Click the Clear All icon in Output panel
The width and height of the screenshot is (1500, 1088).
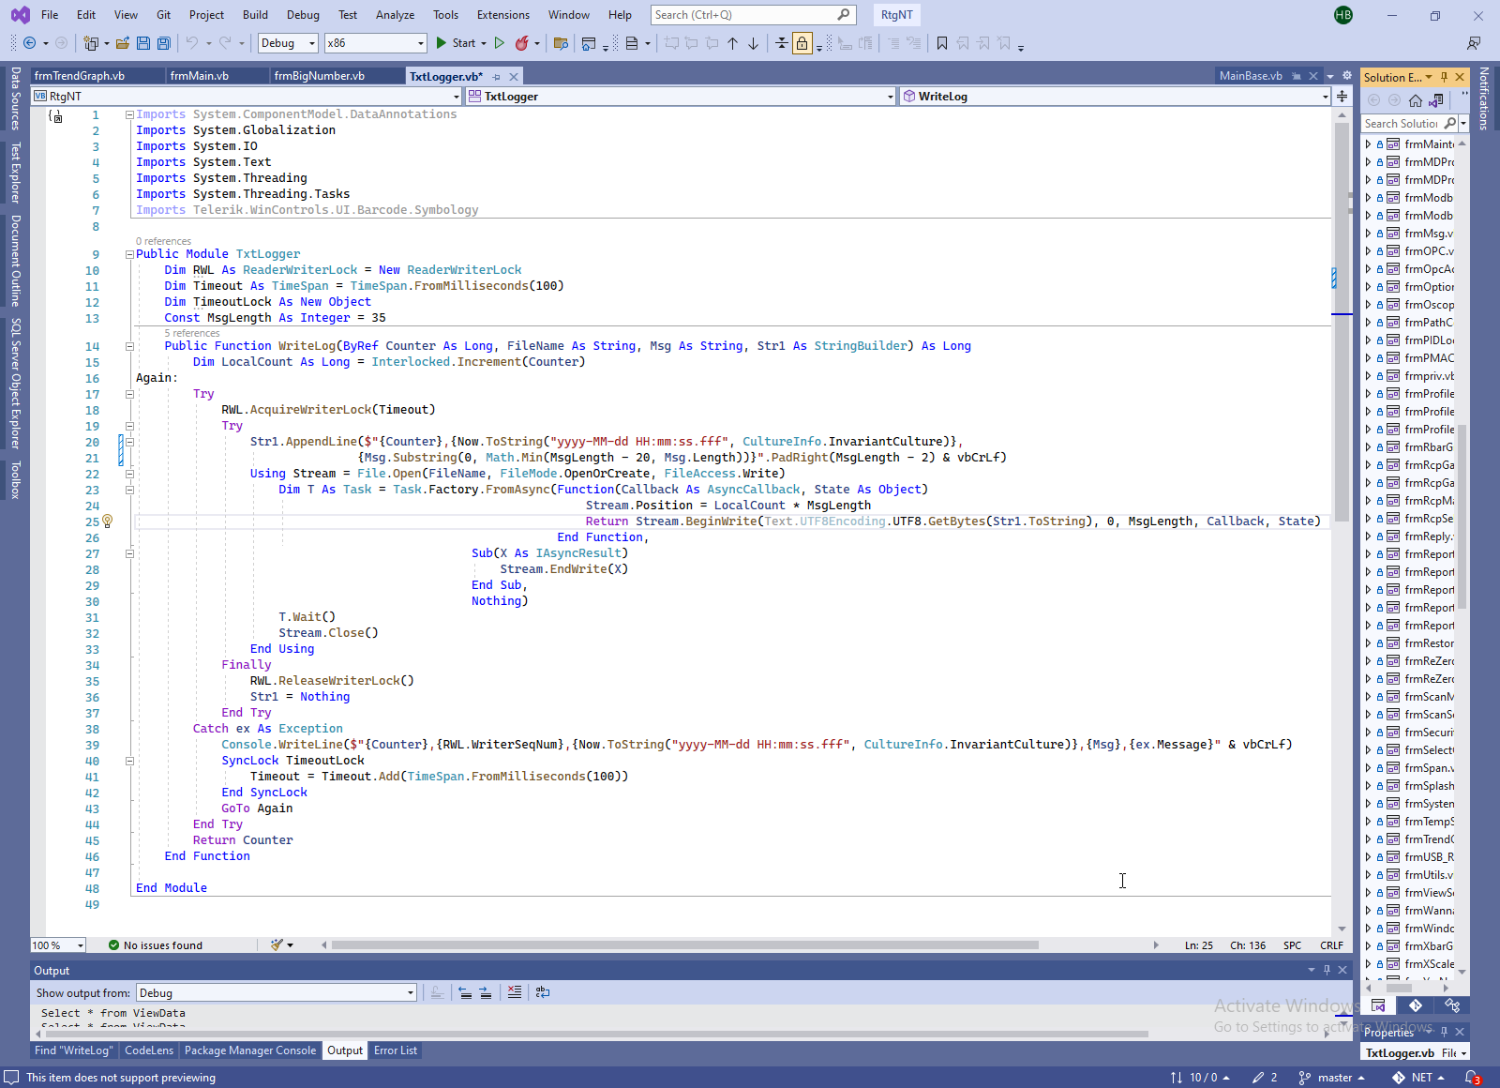(515, 992)
